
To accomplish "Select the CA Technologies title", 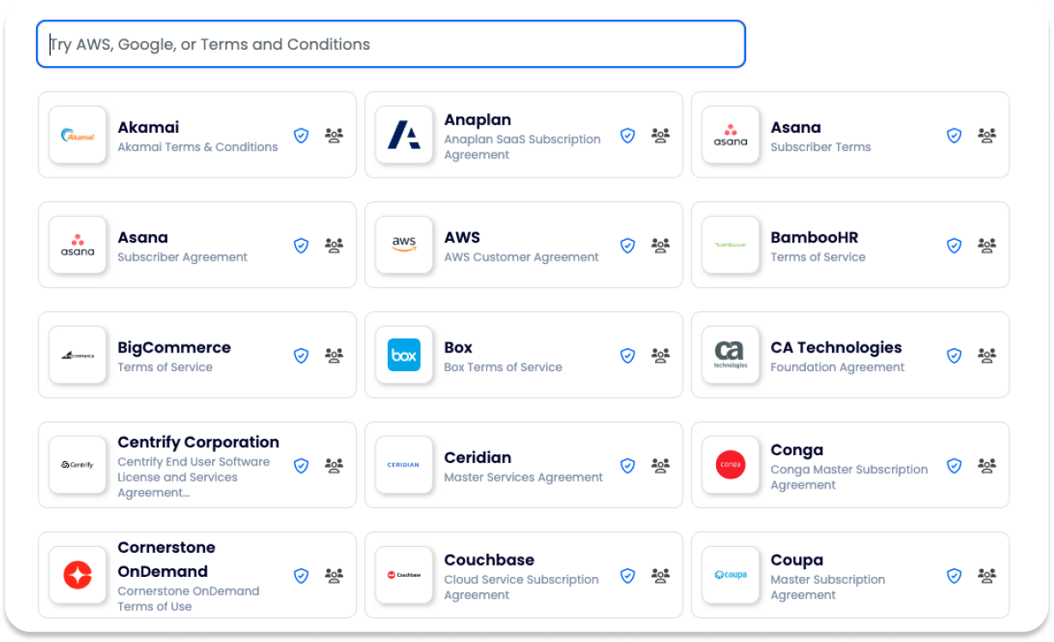I will click(836, 347).
